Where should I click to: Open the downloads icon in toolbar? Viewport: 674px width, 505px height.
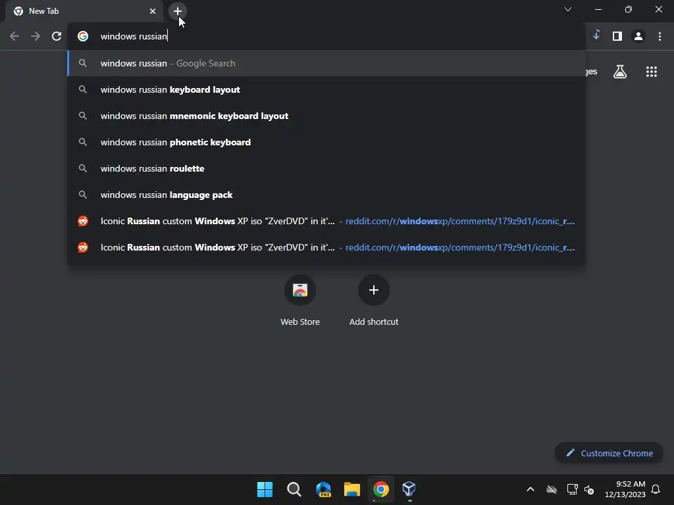pos(596,36)
